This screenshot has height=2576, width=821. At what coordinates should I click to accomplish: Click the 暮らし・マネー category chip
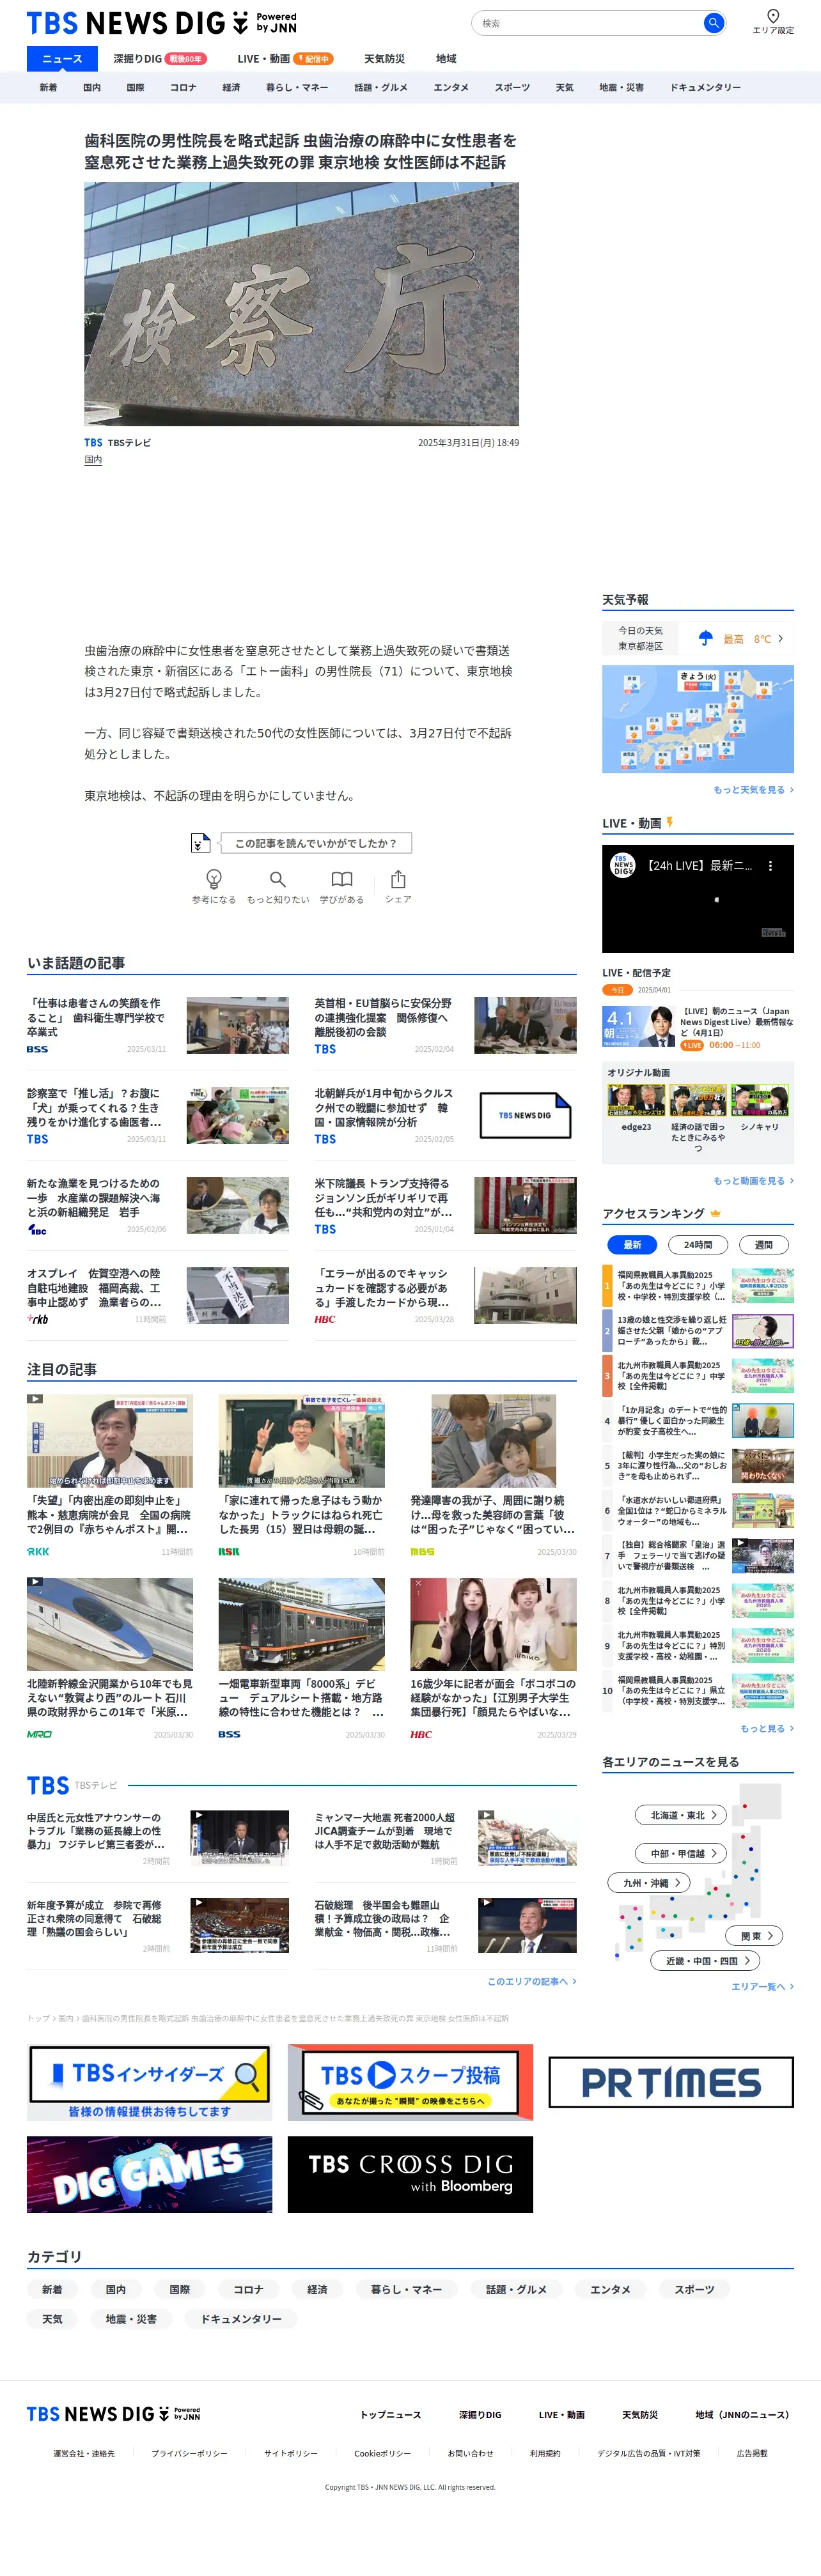[x=406, y=2289]
